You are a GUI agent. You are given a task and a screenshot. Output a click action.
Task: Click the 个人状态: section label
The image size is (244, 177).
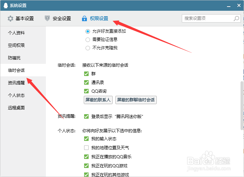66,131
